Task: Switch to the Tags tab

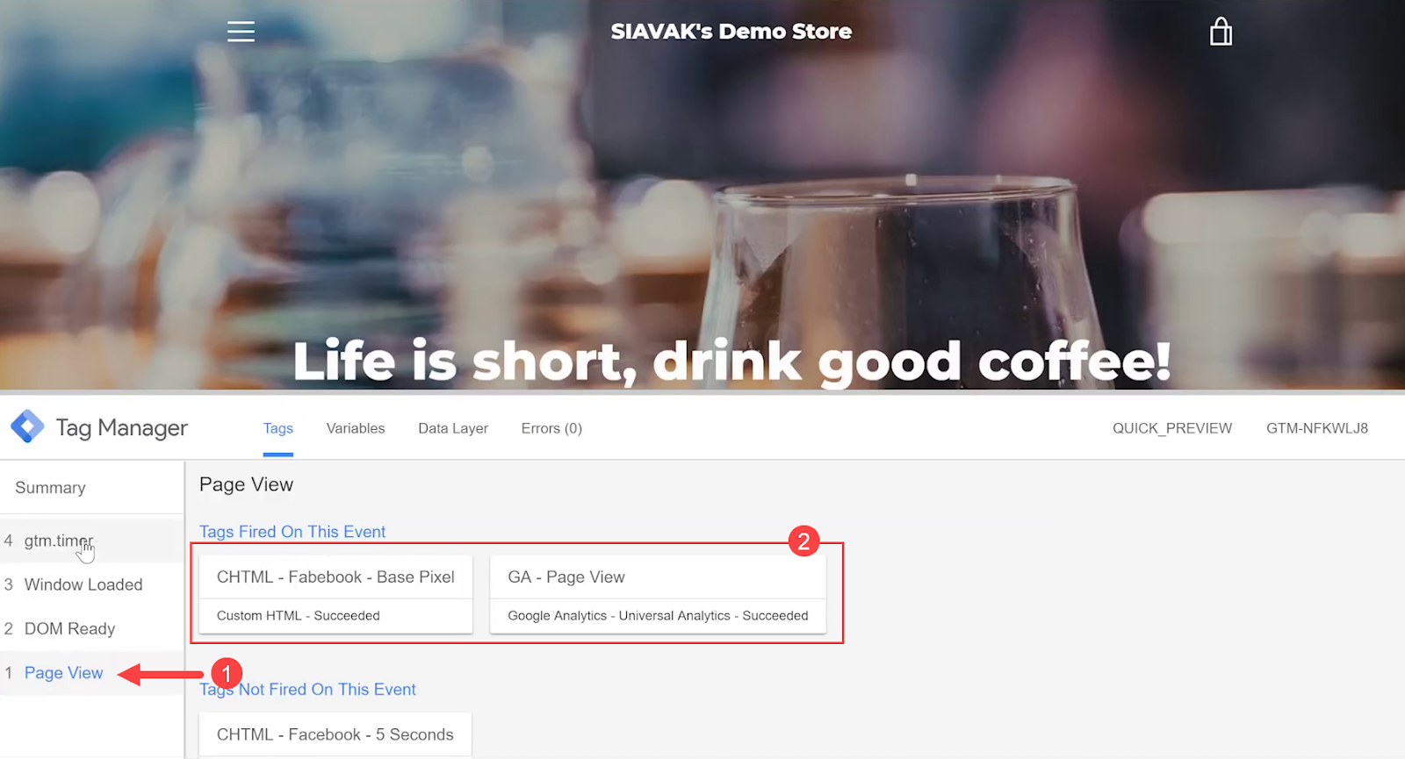Action: 278,428
